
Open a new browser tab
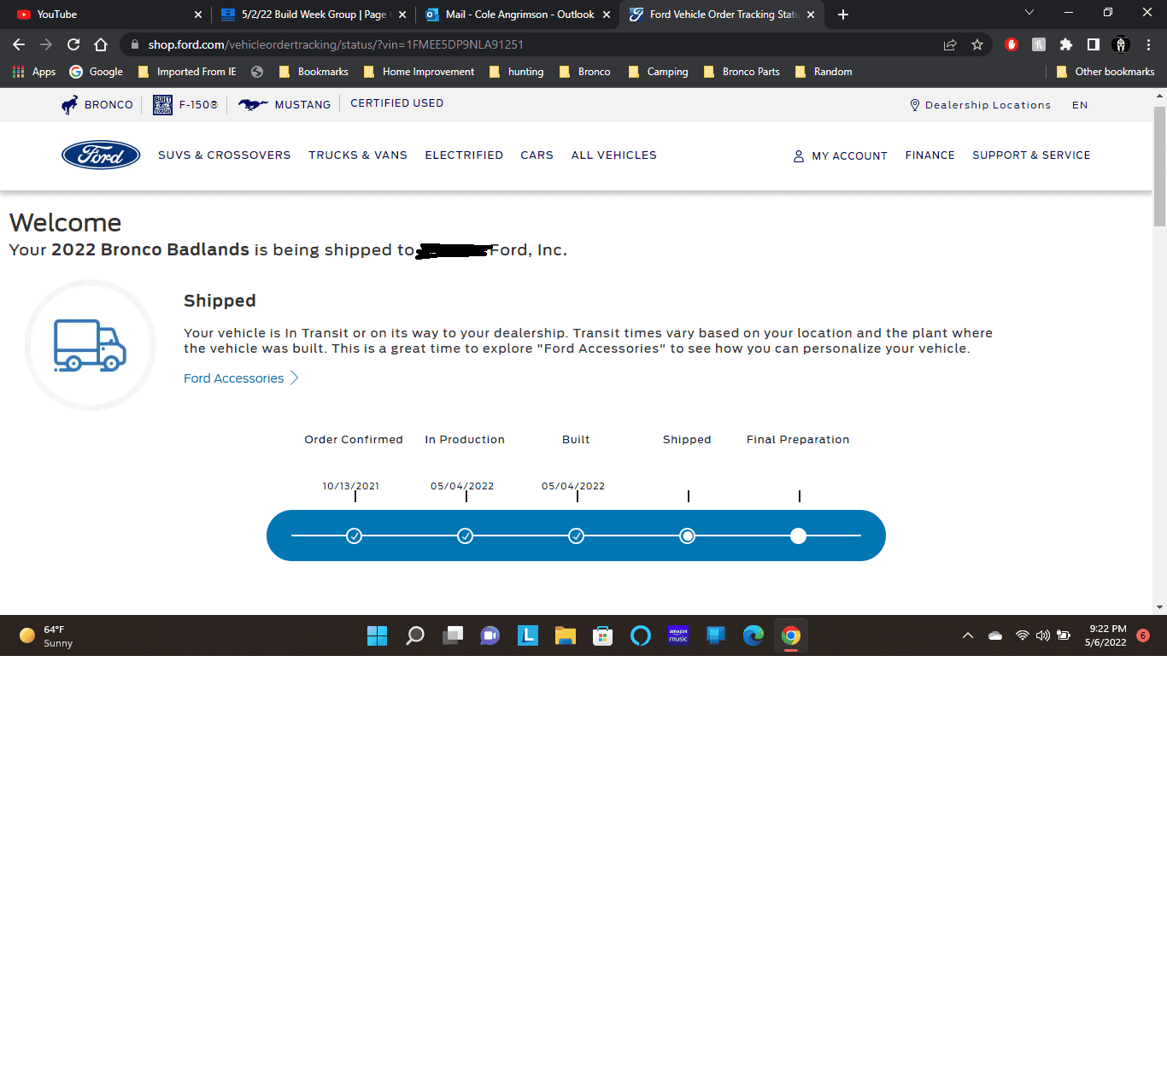pyautogui.click(x=843, y=15)
